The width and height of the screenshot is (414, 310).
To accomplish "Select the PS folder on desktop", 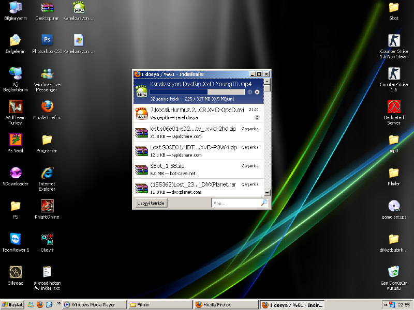I will (x=16, y=210).
